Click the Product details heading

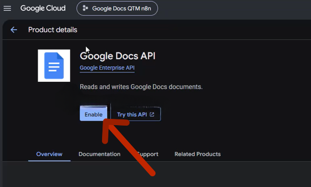(52, 30)
